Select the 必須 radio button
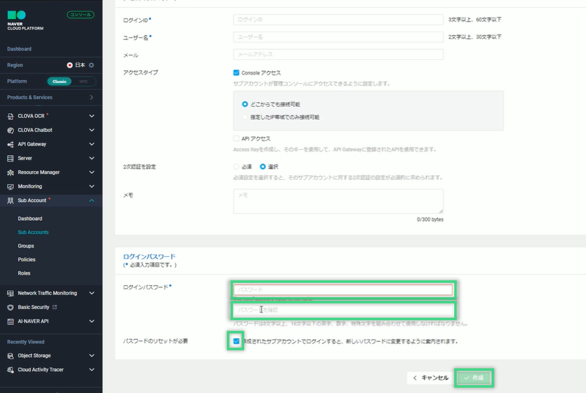Screen dimensions: 586x393 click(236, 166)
